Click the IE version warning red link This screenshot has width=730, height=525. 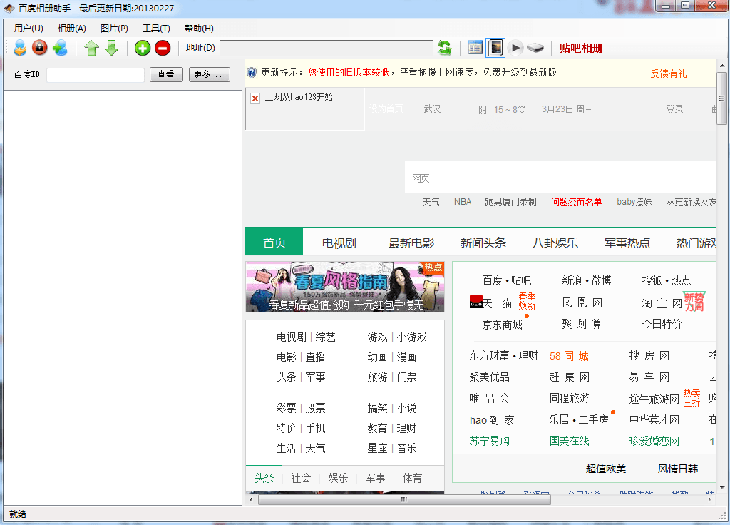coord(349,72)
